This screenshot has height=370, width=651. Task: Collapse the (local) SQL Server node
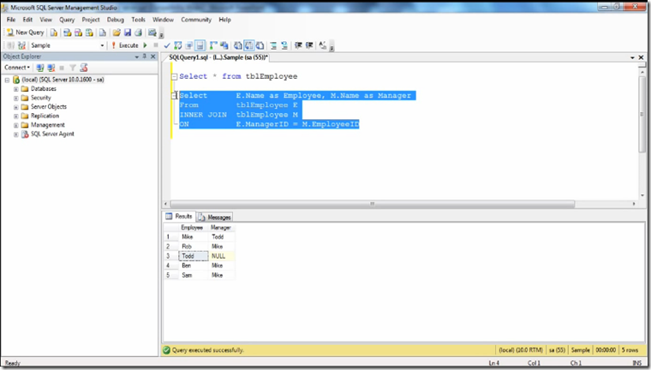coord(7,80)
